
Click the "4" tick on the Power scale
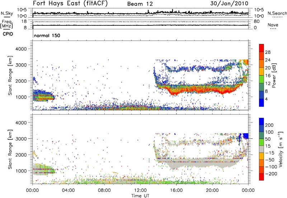pos(266,99)
